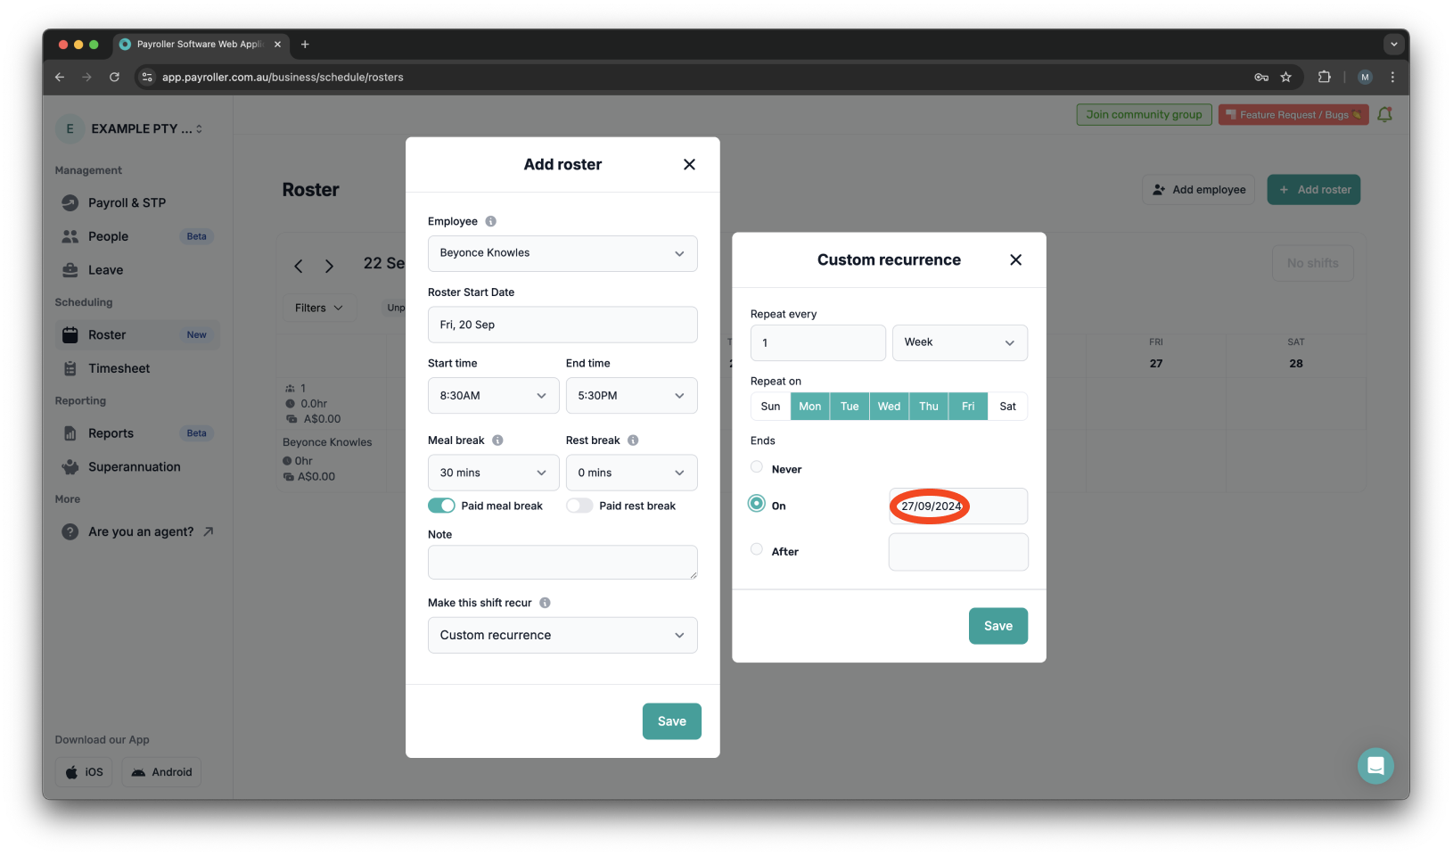Open the browser tab search dropdown
The width and height of the screenshot is (1453, 856).
1393,44
